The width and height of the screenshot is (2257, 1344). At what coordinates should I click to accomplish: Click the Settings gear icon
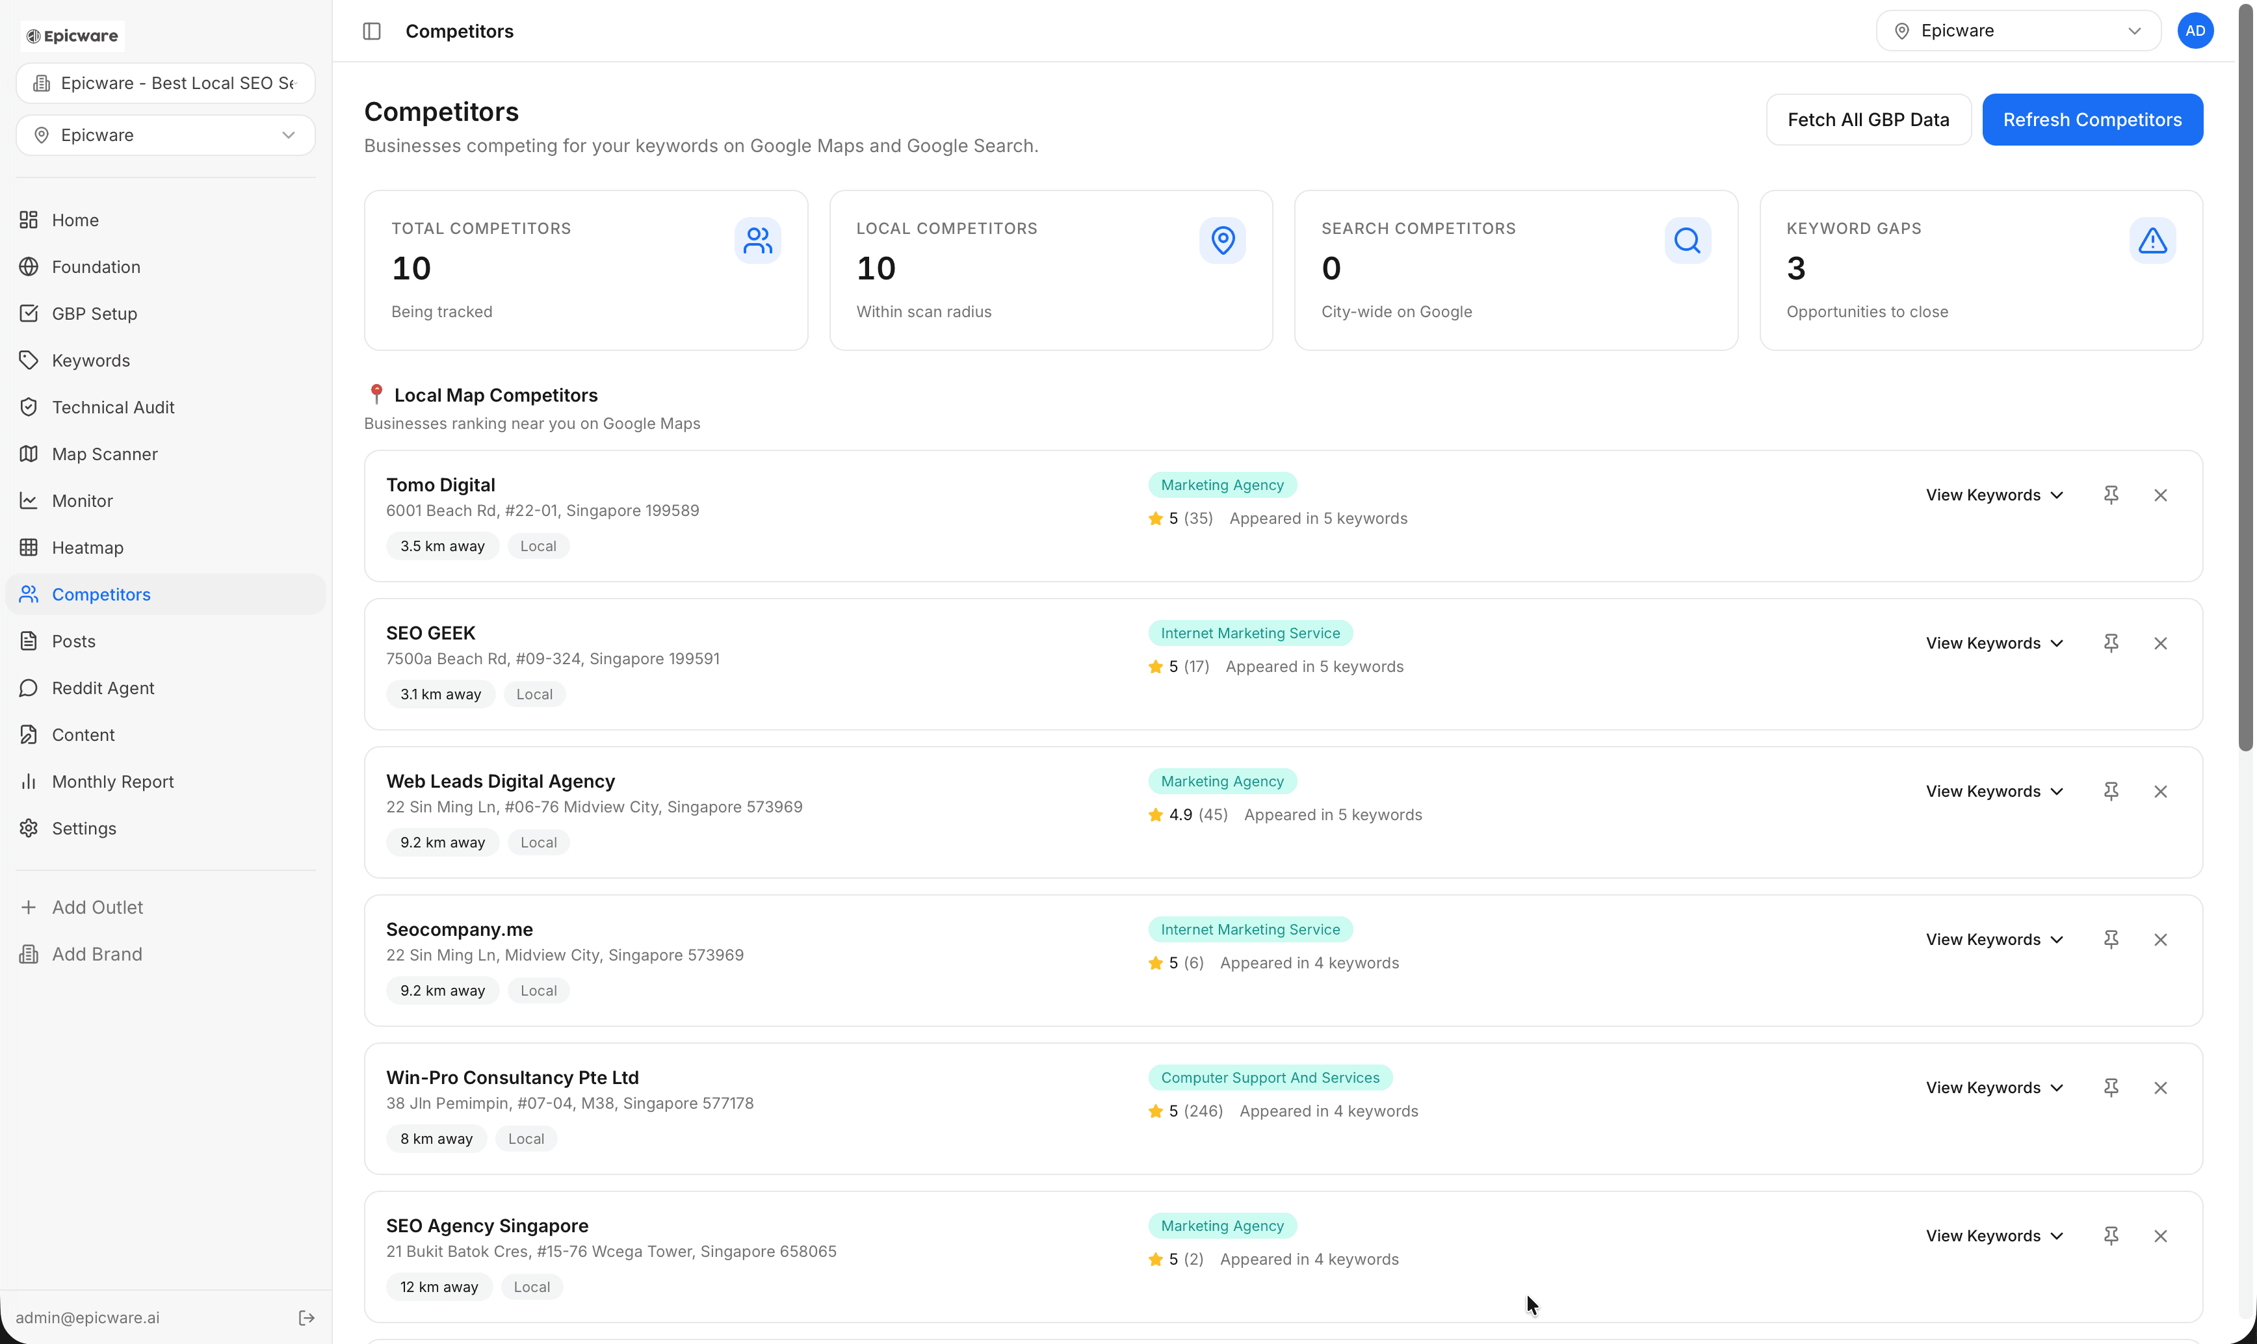(29, 828)
